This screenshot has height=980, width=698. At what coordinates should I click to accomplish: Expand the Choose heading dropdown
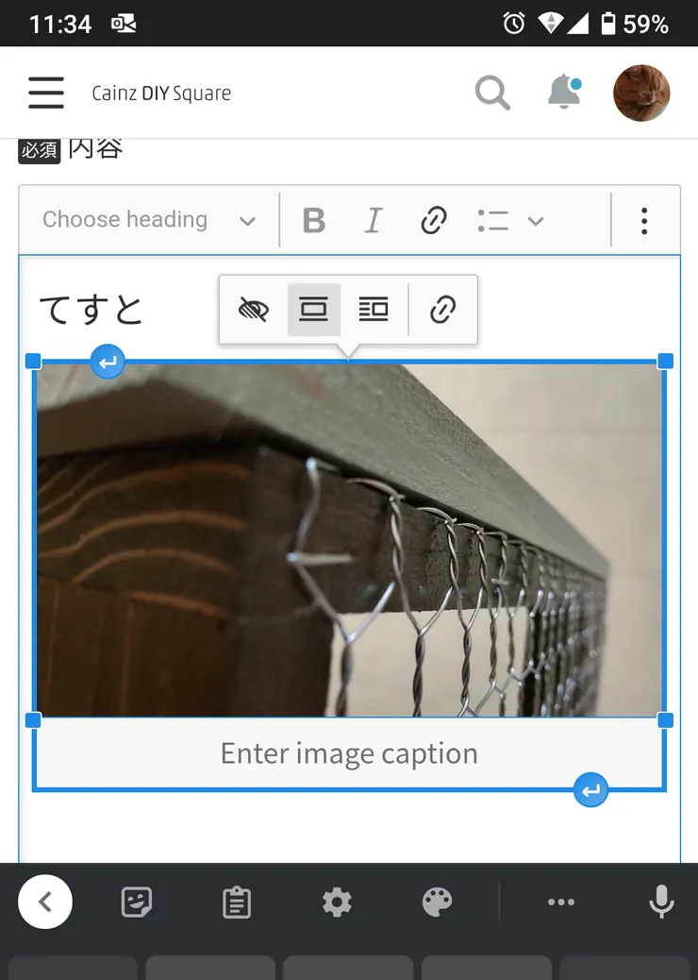[x=149, y=221]
